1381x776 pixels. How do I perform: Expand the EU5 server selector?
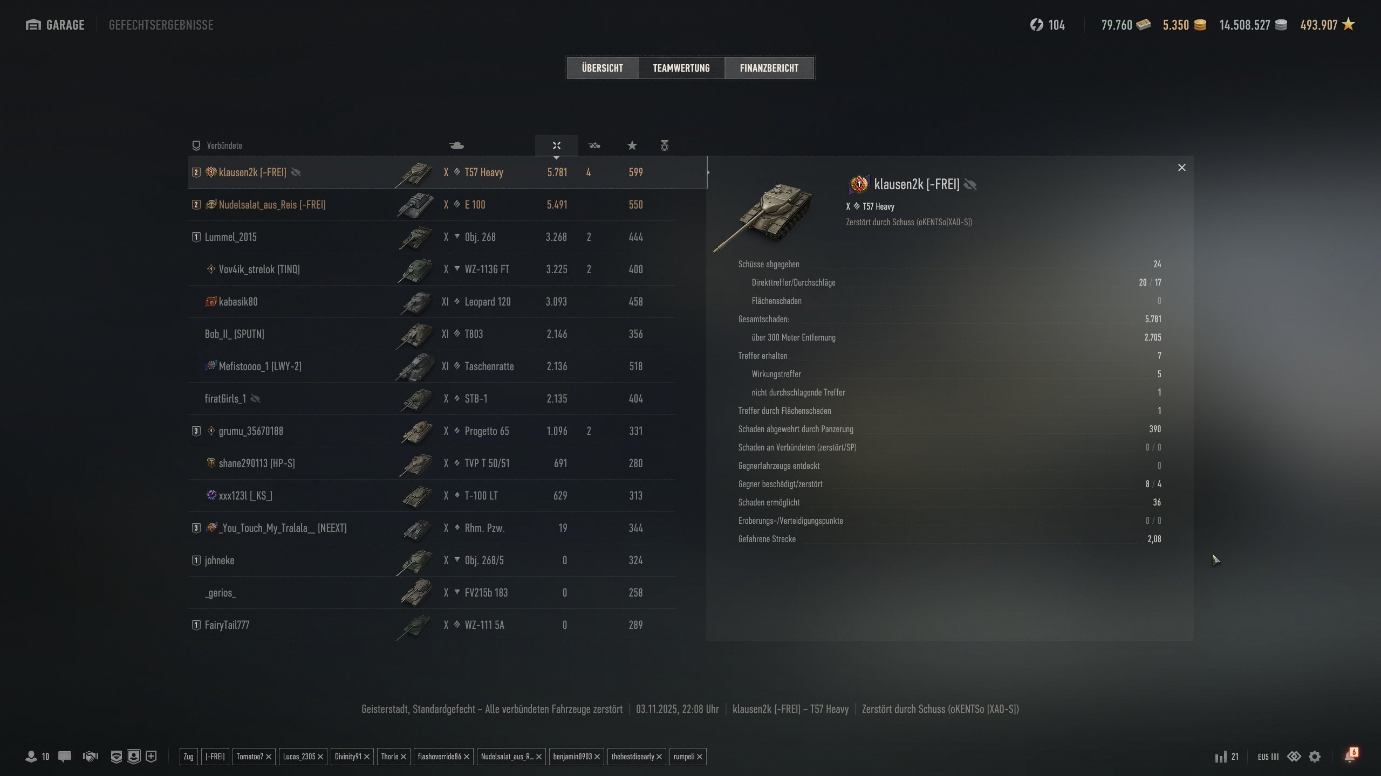coord(1268,757)
